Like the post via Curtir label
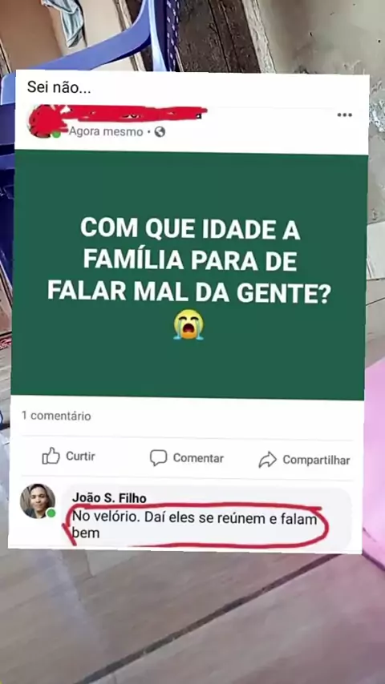The width and height of the screenshot is (385, 684). pyautogui.click(x=80, y=457)
